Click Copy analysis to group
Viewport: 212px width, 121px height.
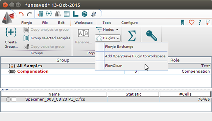pyautogui.click(x=46, y=30)
